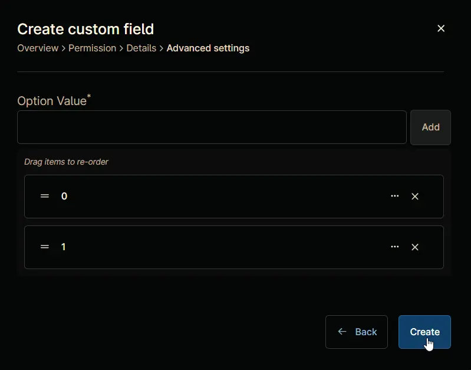Focus the Option Value text field
Screen dimensions: 471x370
(x=212, y=127)
